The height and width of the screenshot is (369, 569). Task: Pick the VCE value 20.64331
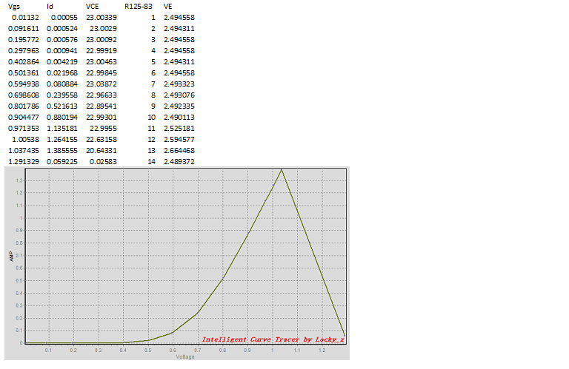pyautogui.click(x=102, y=151)
